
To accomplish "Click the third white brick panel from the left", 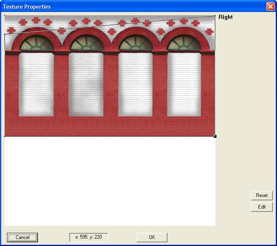I will coord(135,84).
